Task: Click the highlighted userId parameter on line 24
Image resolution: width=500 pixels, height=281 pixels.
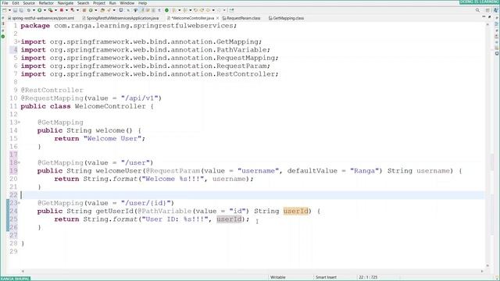Action: pyautogui.click(x=295, y=211)
